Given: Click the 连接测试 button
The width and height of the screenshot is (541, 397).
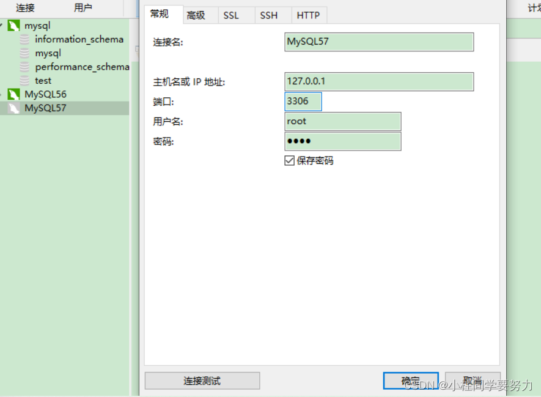Looking at the screenshot, I should pos(202,380).
